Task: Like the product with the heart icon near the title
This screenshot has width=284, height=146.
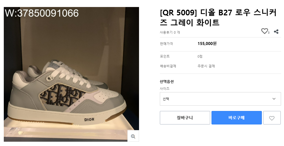Action: click(264, 31)
